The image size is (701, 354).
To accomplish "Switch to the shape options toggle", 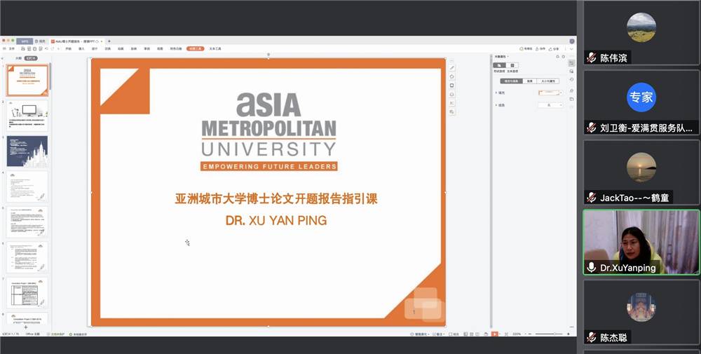I will [498, 65].
